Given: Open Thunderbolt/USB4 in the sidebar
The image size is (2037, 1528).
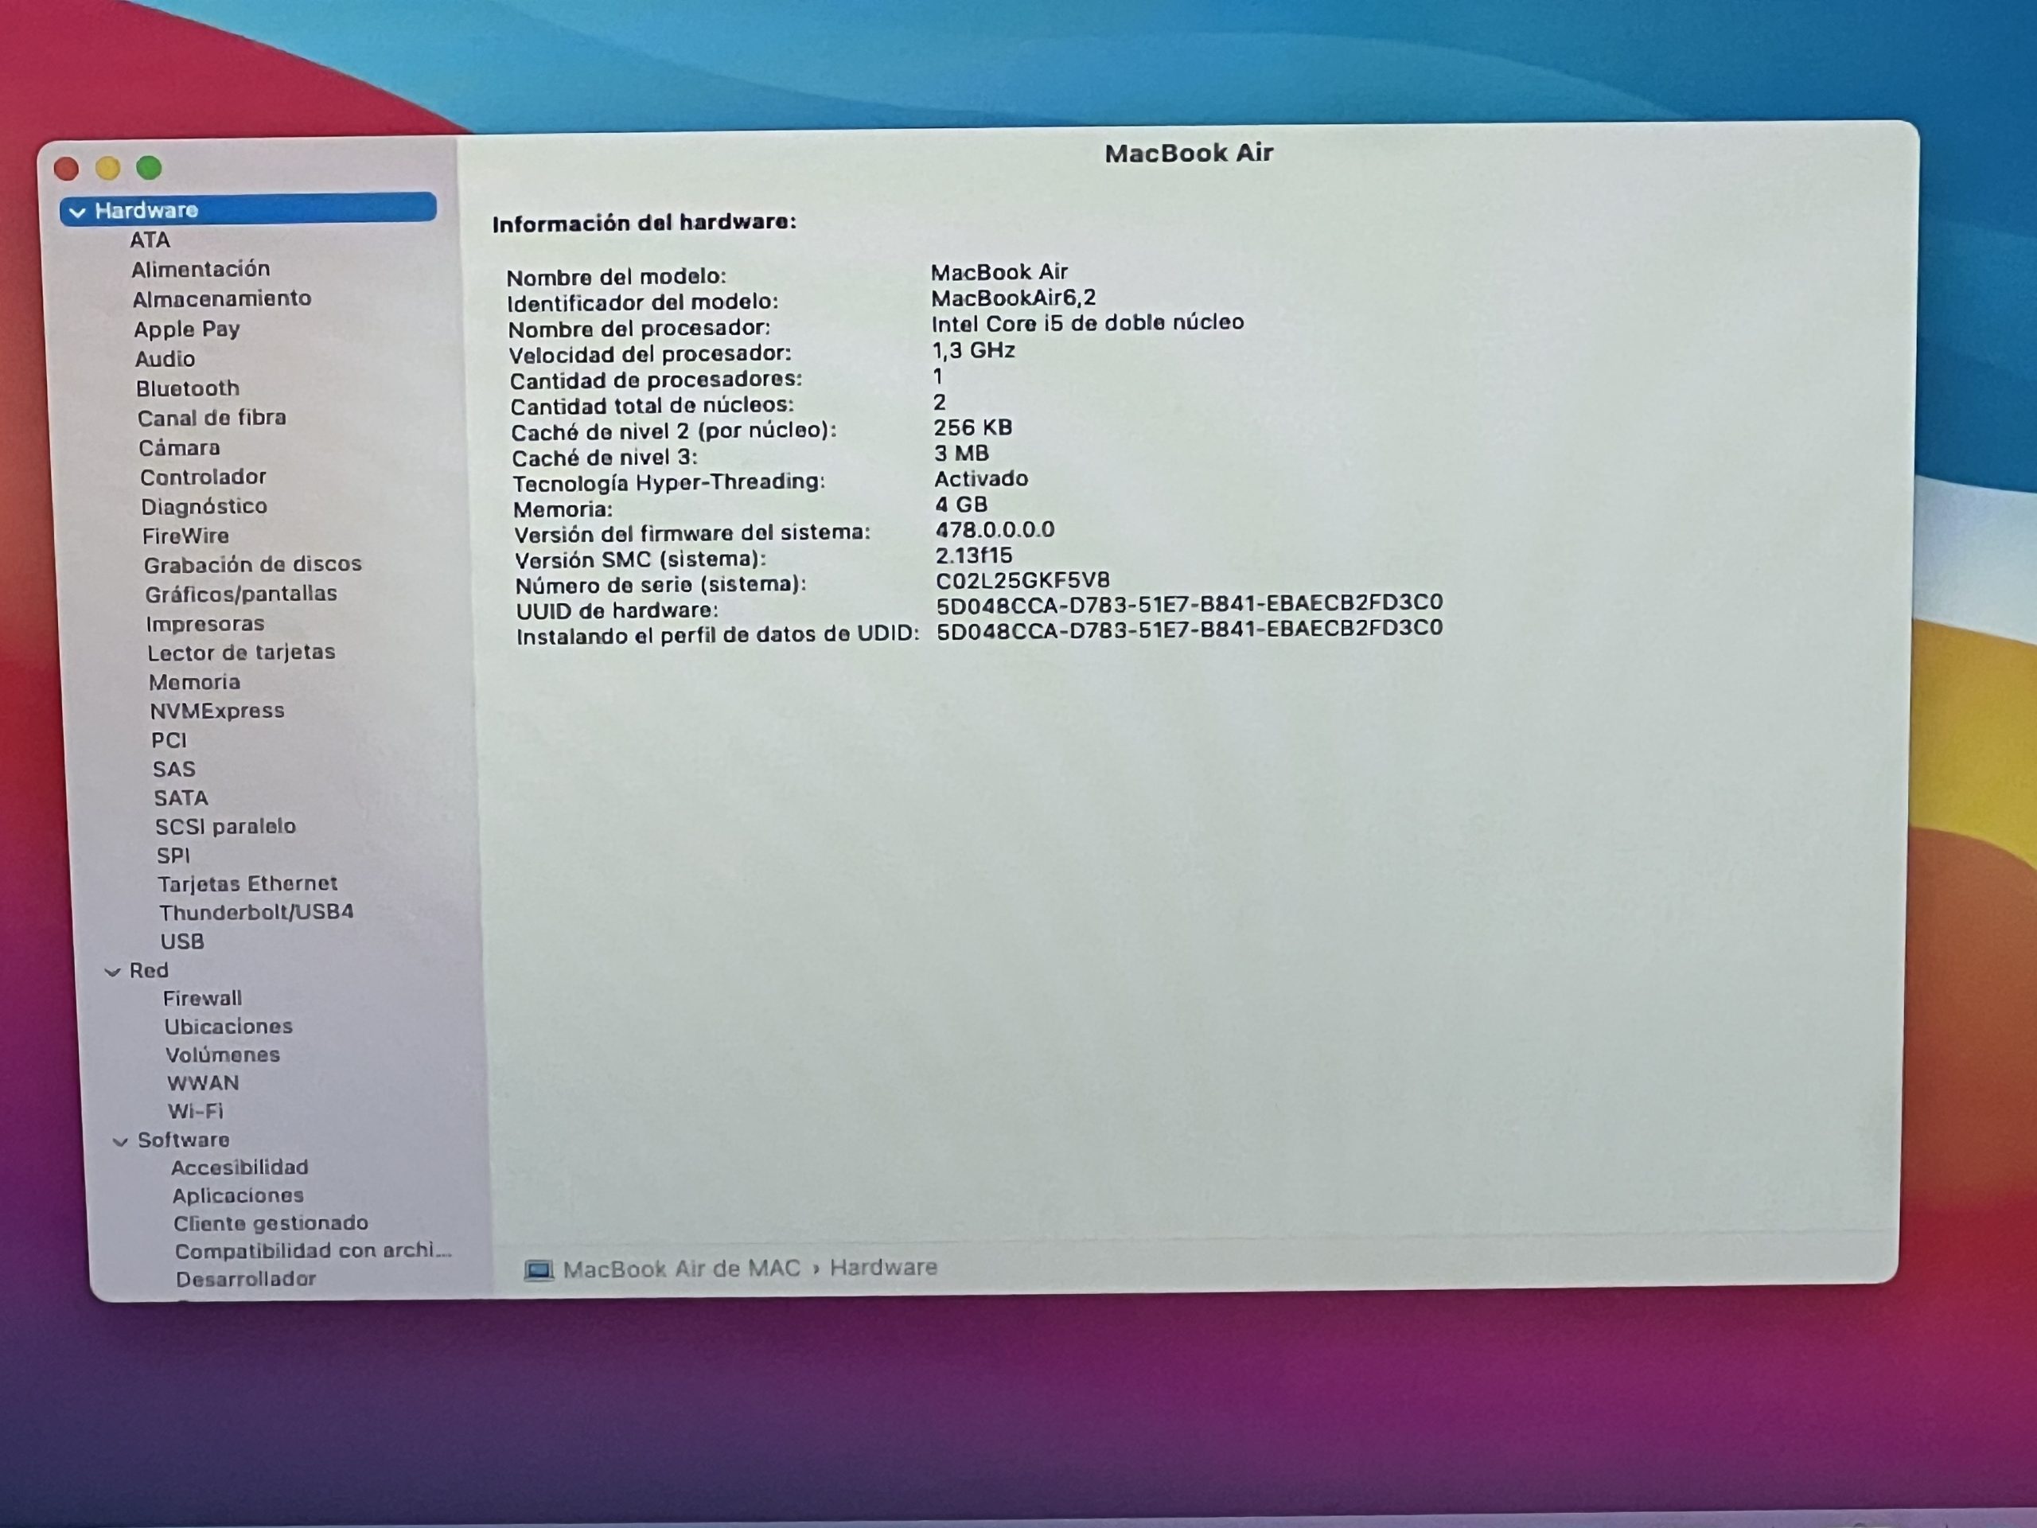Looking at the screenshot, I should coord(256,912).
